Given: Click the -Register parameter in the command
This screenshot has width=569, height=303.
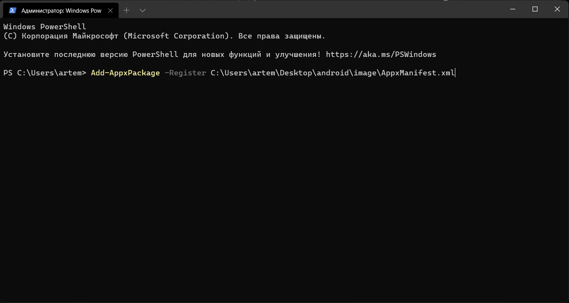Looking at the screenshot, I should (x=185, y=73).
